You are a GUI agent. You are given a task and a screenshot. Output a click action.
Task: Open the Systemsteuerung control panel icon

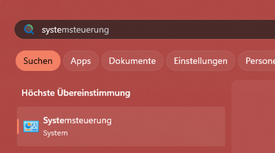pyautogui.click(x=31, y=126)
